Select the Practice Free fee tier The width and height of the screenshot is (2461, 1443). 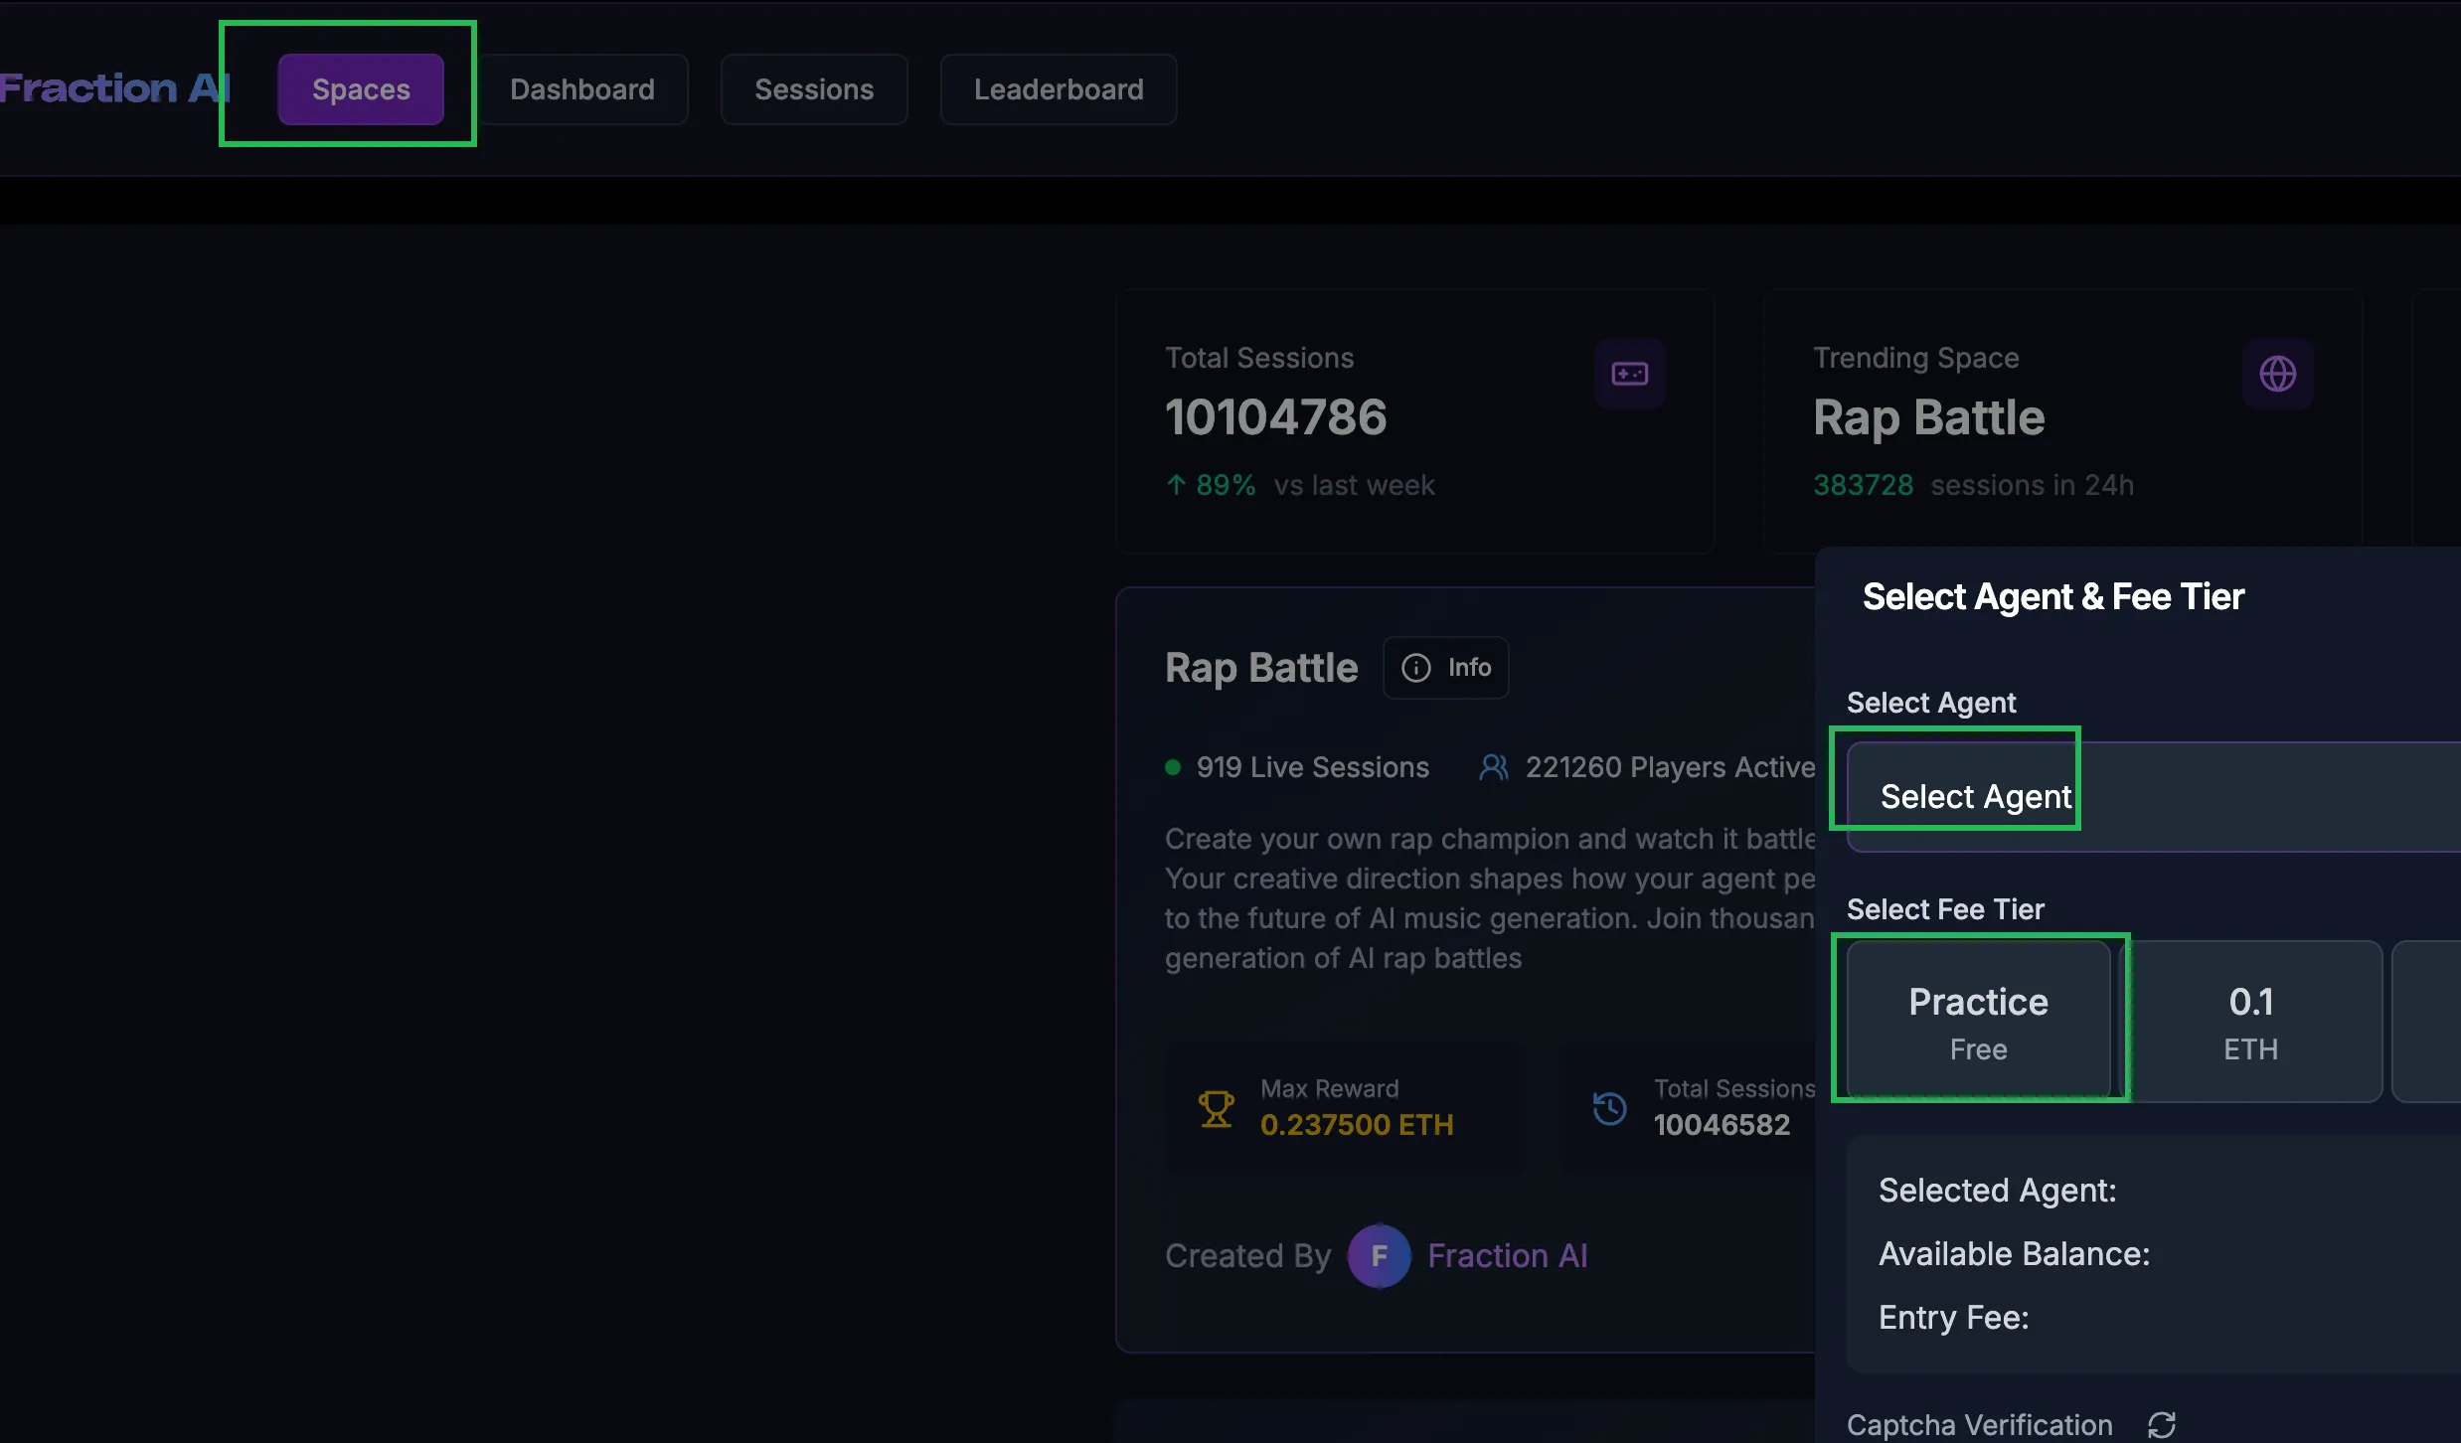pyautogui.click(x=1978, y=1022)
